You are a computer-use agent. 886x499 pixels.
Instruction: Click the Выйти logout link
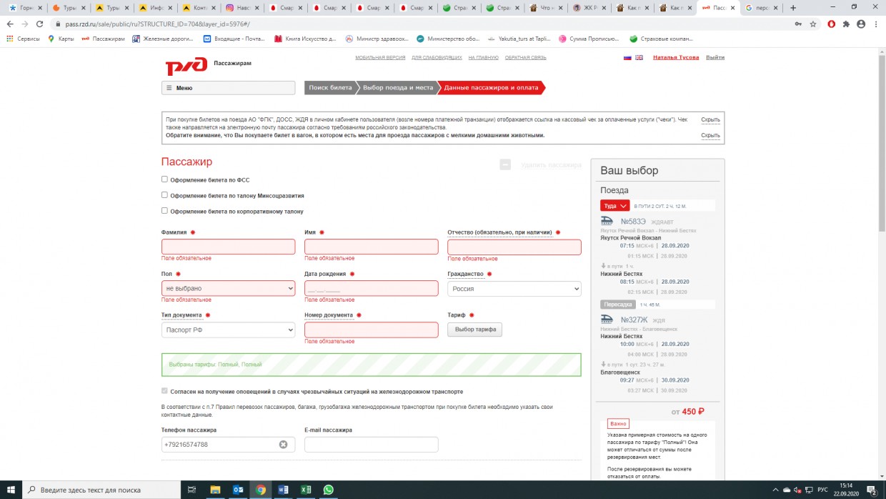tap(715, 57)
